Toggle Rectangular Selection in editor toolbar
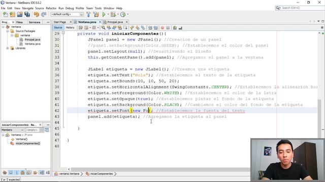Viewport: 325px width, 182px height. coord(125,28)
